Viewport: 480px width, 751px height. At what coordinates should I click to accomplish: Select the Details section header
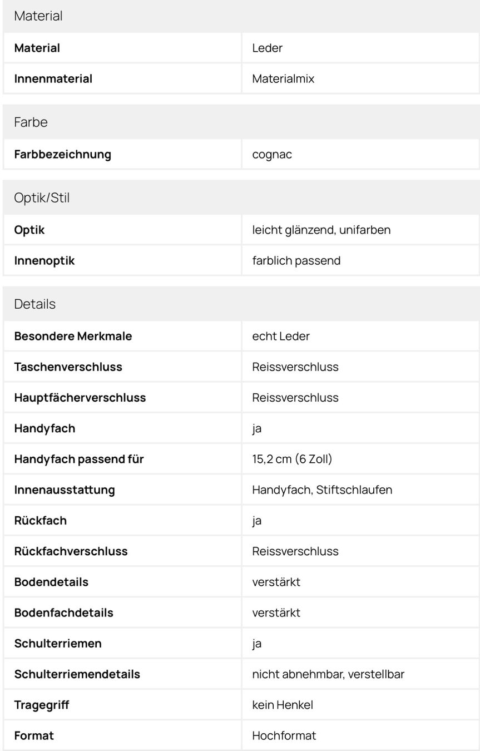coord(240,304)
